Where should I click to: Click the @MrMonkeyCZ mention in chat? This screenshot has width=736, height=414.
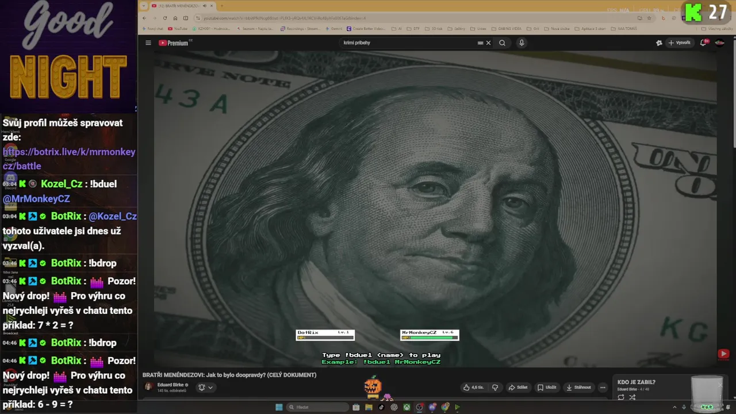(x=36, y=198)
